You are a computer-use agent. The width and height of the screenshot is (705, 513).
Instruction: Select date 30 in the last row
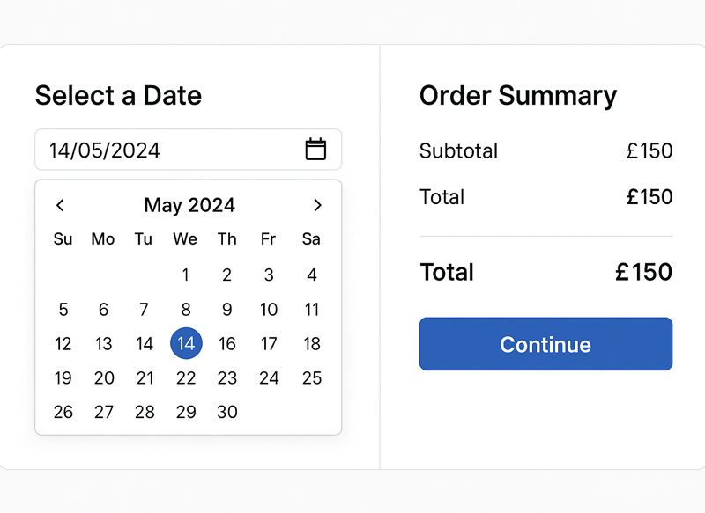click(x=227, y=412)
